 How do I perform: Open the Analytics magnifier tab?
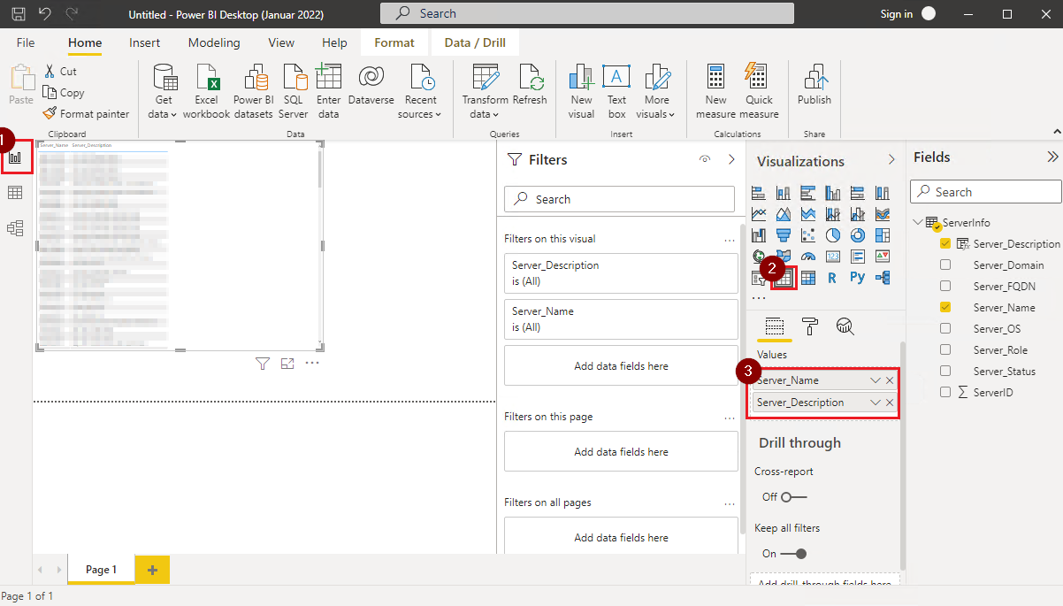coord(845,326)
